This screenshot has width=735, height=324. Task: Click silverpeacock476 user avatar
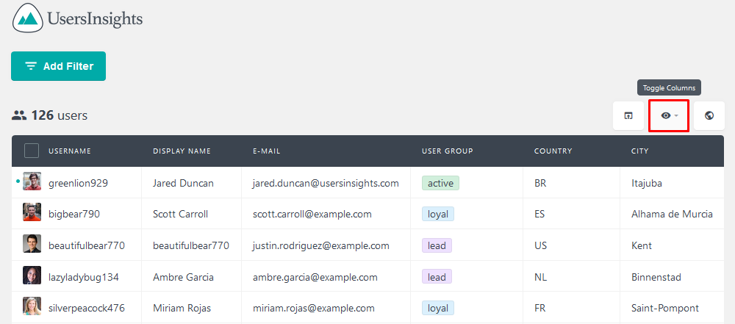(32, 306)
